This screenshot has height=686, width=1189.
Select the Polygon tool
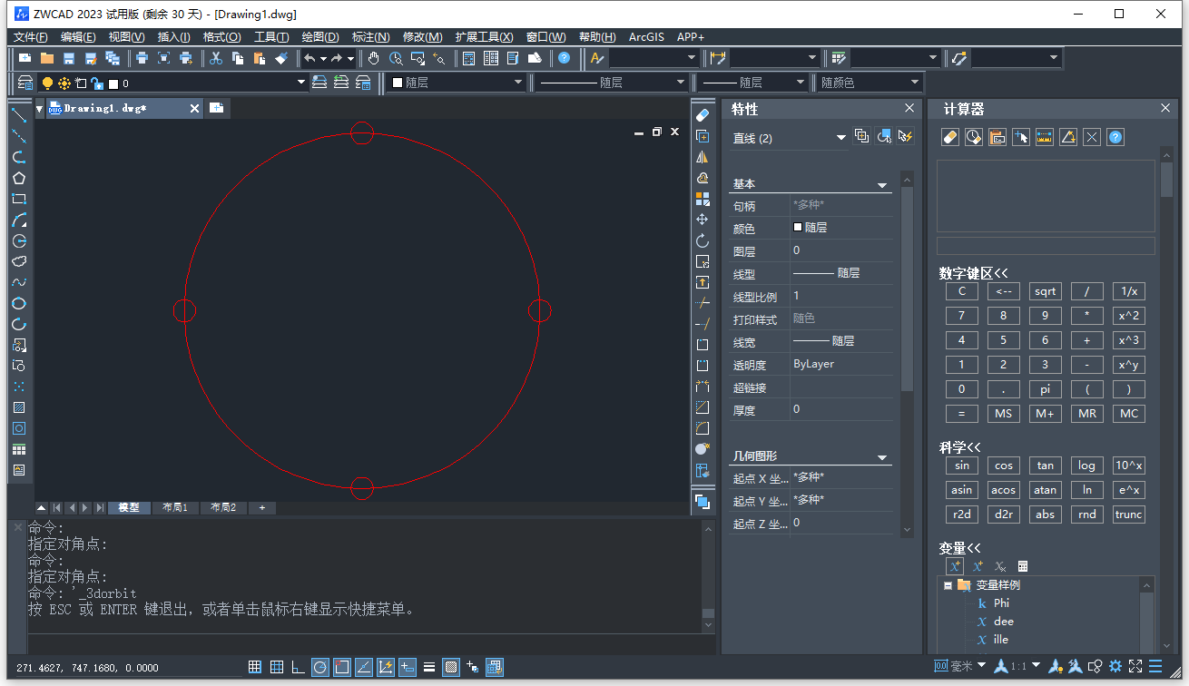(x=18, y=178)
